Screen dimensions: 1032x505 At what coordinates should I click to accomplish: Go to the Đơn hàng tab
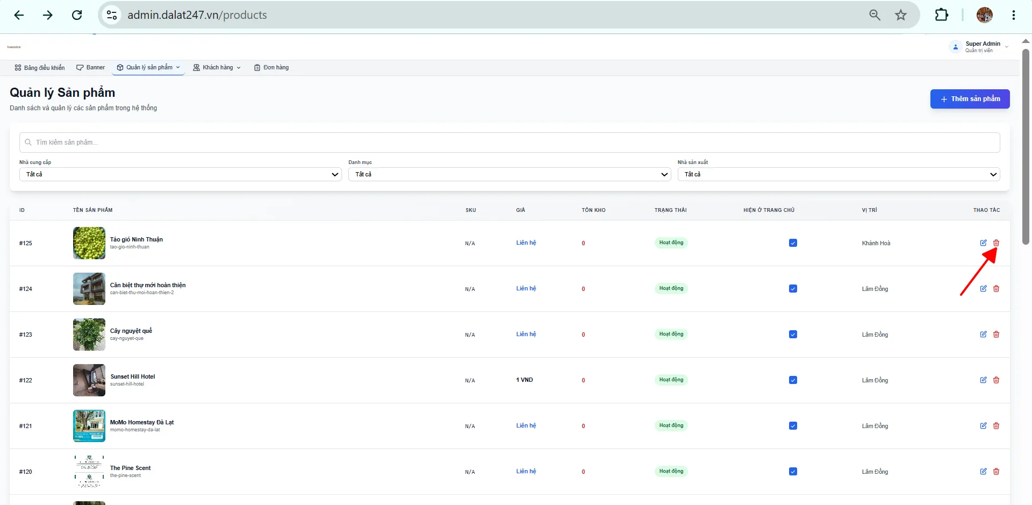pyautogui.click(x=271, y=68)
